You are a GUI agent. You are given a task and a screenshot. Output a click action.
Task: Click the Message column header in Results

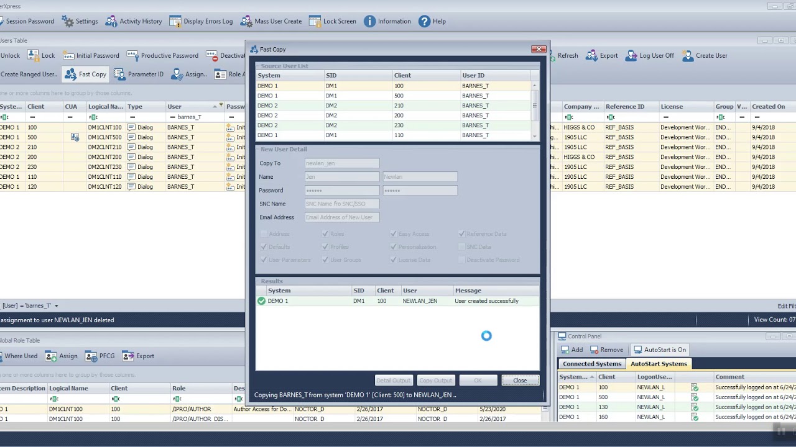pyautogui.click(x=495, y=291)
